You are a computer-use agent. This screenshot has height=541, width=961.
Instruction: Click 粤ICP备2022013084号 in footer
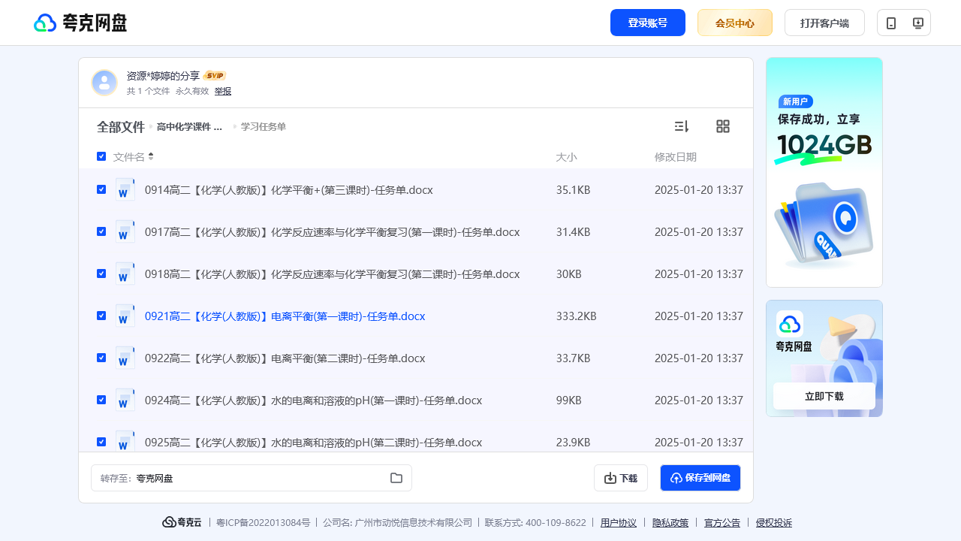pyautogui.click(x=263, y=523)
